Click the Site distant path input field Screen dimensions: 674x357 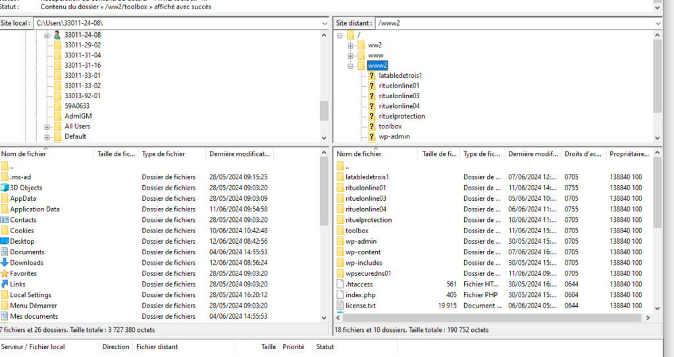[513, 23]
